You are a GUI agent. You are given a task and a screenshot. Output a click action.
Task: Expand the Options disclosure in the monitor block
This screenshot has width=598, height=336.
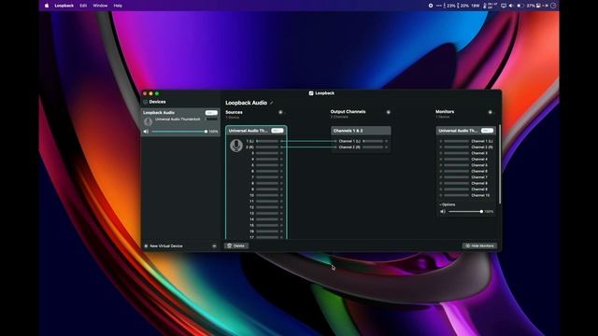(x=447, y=204)
